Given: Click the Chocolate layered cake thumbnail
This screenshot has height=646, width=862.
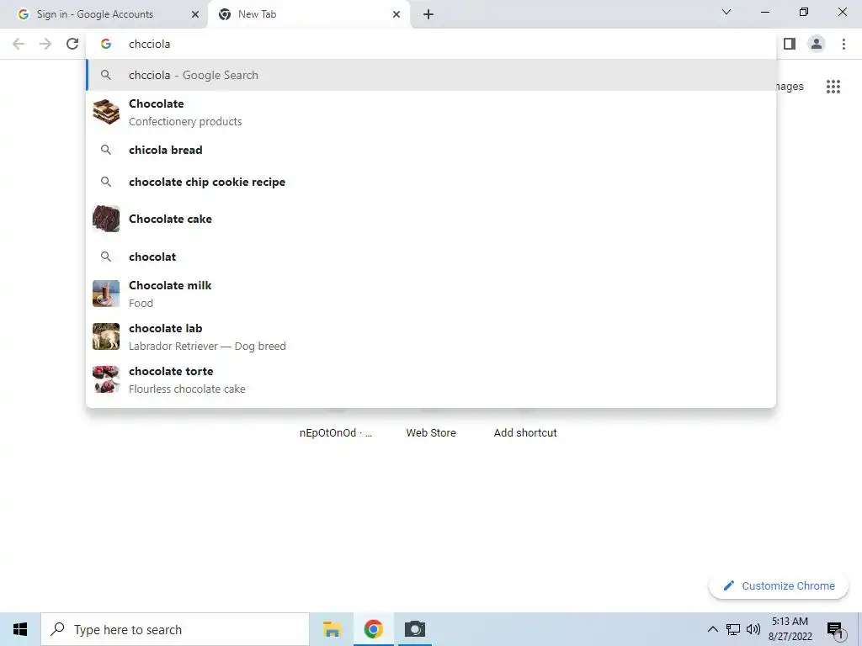Looking at the screenshot, I should click(x=106, y=112).
